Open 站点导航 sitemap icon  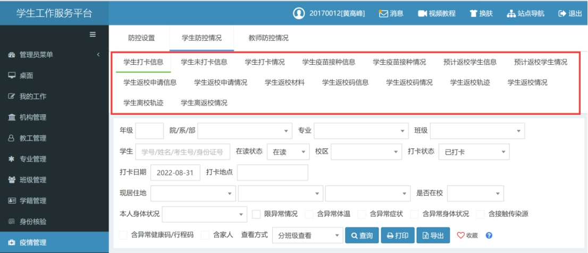(x=511, y=13)
